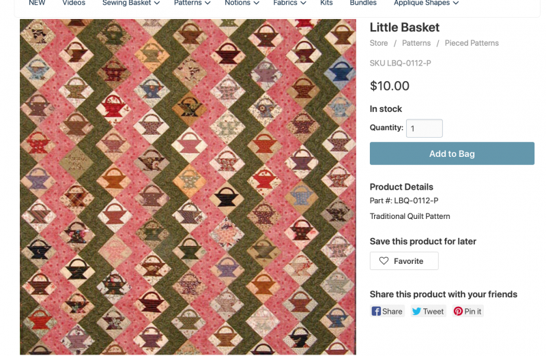546x356 pixels.
Task: Open the Pieced Patterns breadcrumb link
Action: pyautogui.click(x=472, y=43)
